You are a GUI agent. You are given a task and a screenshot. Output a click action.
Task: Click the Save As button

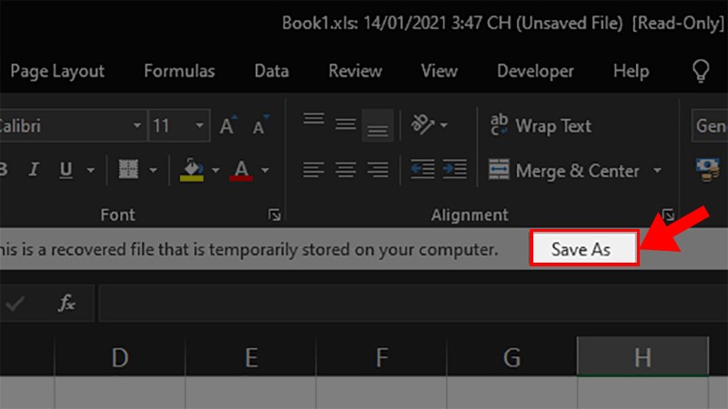583,248
